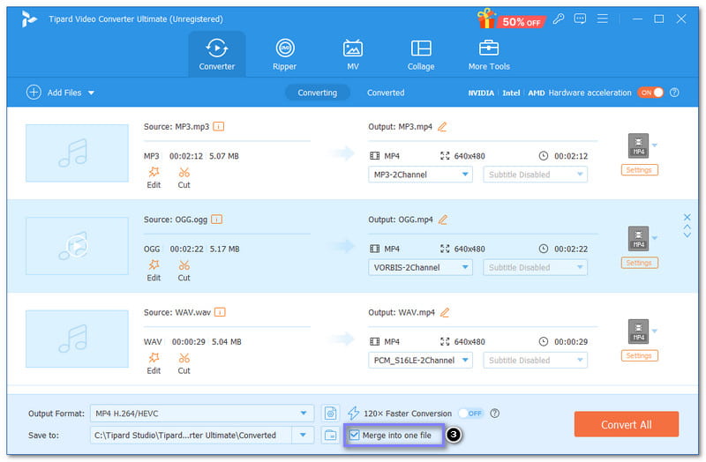
Task: Open the hamburger menu icon
Action: pyautogui.click(x=603, y=19)
